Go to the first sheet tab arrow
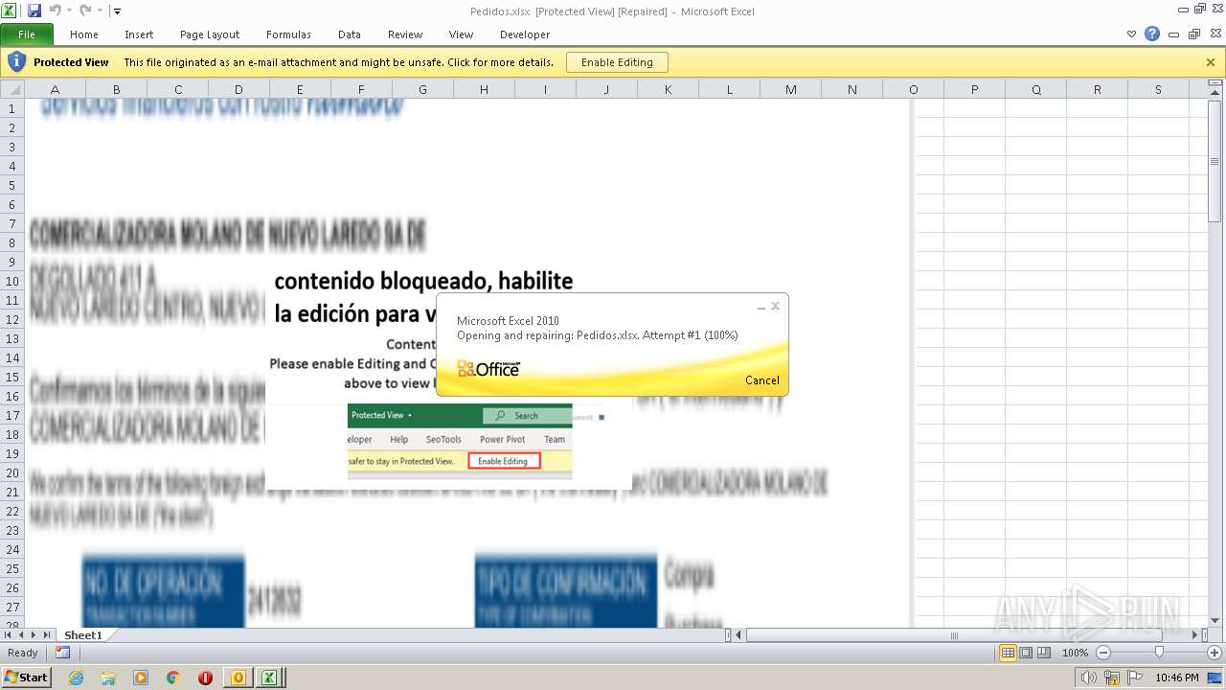 point(9,635)
